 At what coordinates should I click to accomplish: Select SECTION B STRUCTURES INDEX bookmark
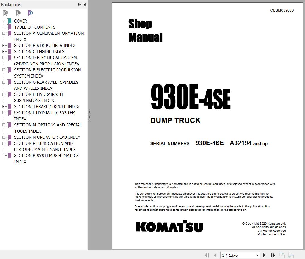(45, 45)
